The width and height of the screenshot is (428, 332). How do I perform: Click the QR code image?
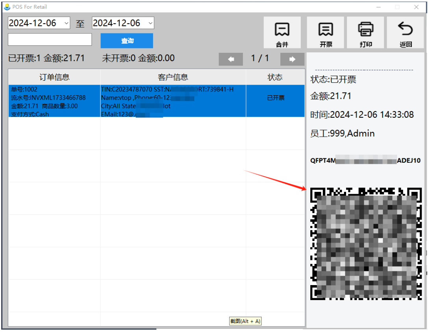pos(366,243)
